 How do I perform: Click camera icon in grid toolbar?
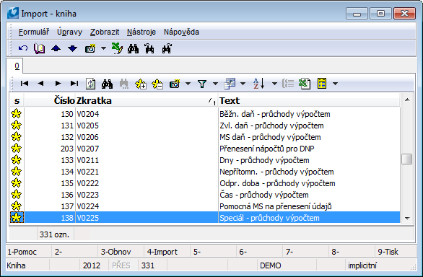tap(175, 84)
